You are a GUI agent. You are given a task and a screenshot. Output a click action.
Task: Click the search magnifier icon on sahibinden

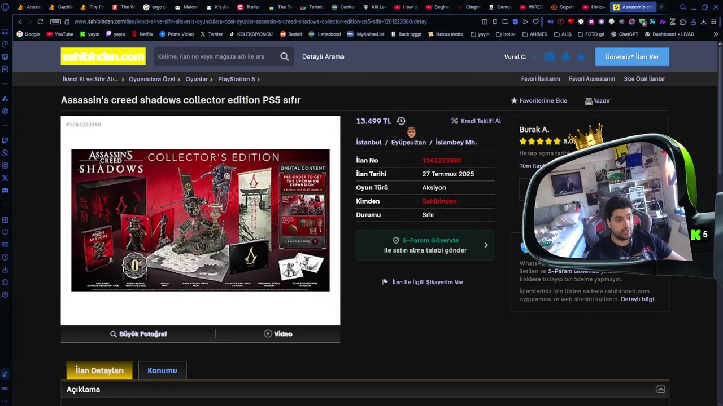[x=285, y=56]
